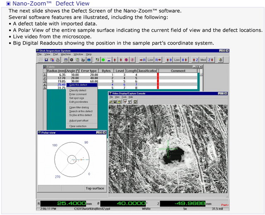Click the '5x' magnification status entry
Screen dimensions: 265x215
click(x=185, y=209)
